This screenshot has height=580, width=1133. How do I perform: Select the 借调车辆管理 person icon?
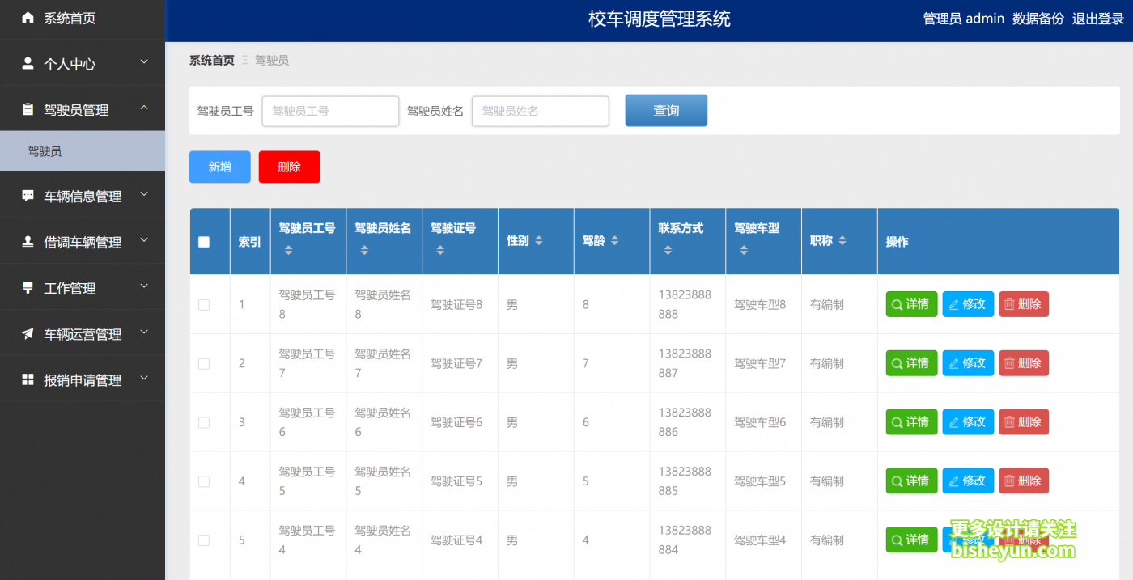click(x=26, y=240)
